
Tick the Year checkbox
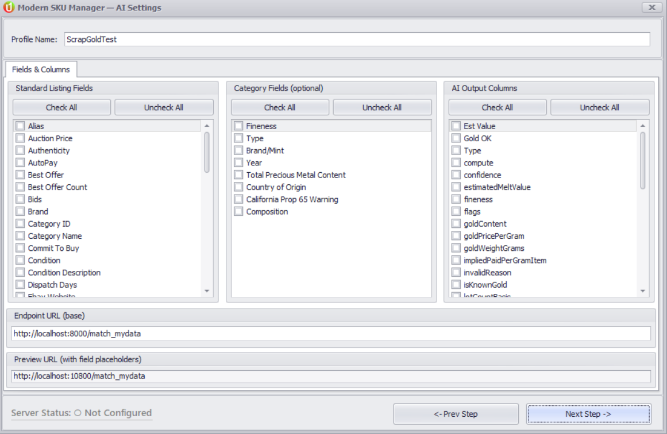[x=238, y=162]
